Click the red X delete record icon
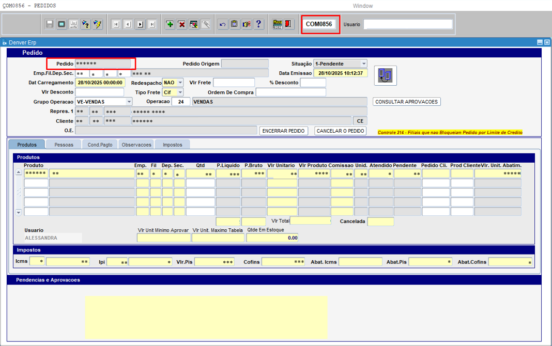 click(x=182, y=24)
